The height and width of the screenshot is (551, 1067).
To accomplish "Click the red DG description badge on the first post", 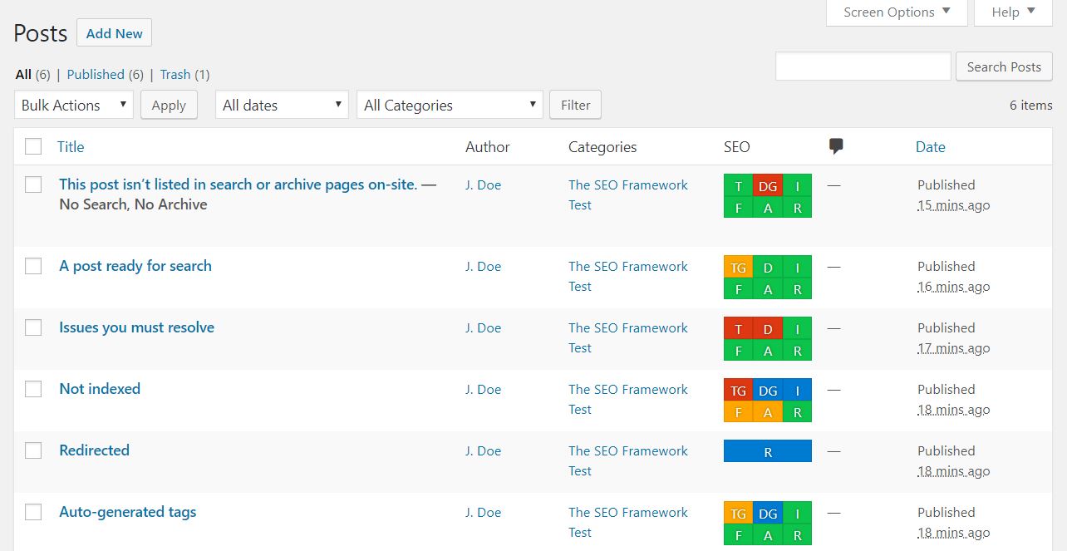I will [766, 185].
